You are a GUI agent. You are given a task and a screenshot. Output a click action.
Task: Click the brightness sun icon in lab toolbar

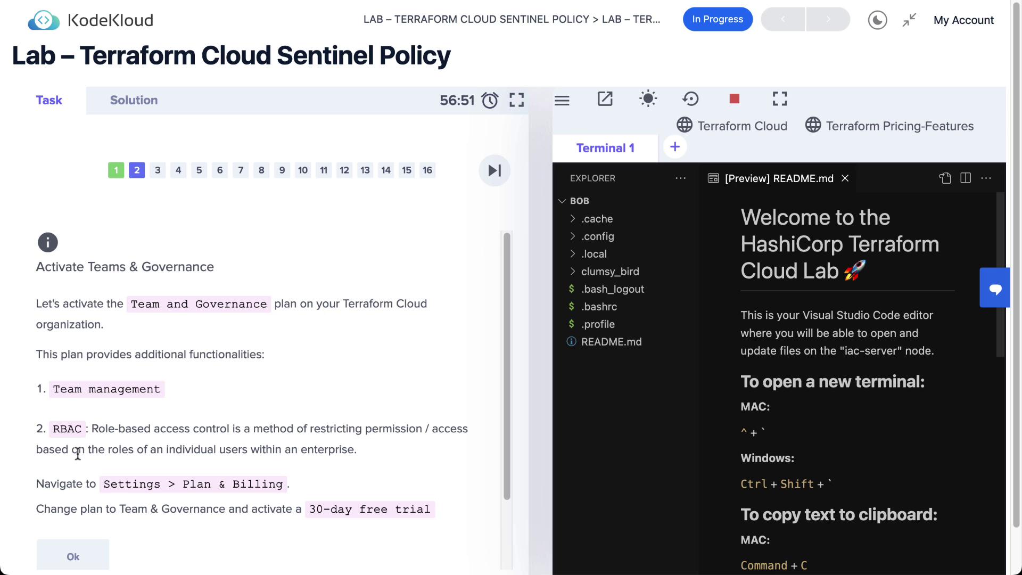[648, 99]
